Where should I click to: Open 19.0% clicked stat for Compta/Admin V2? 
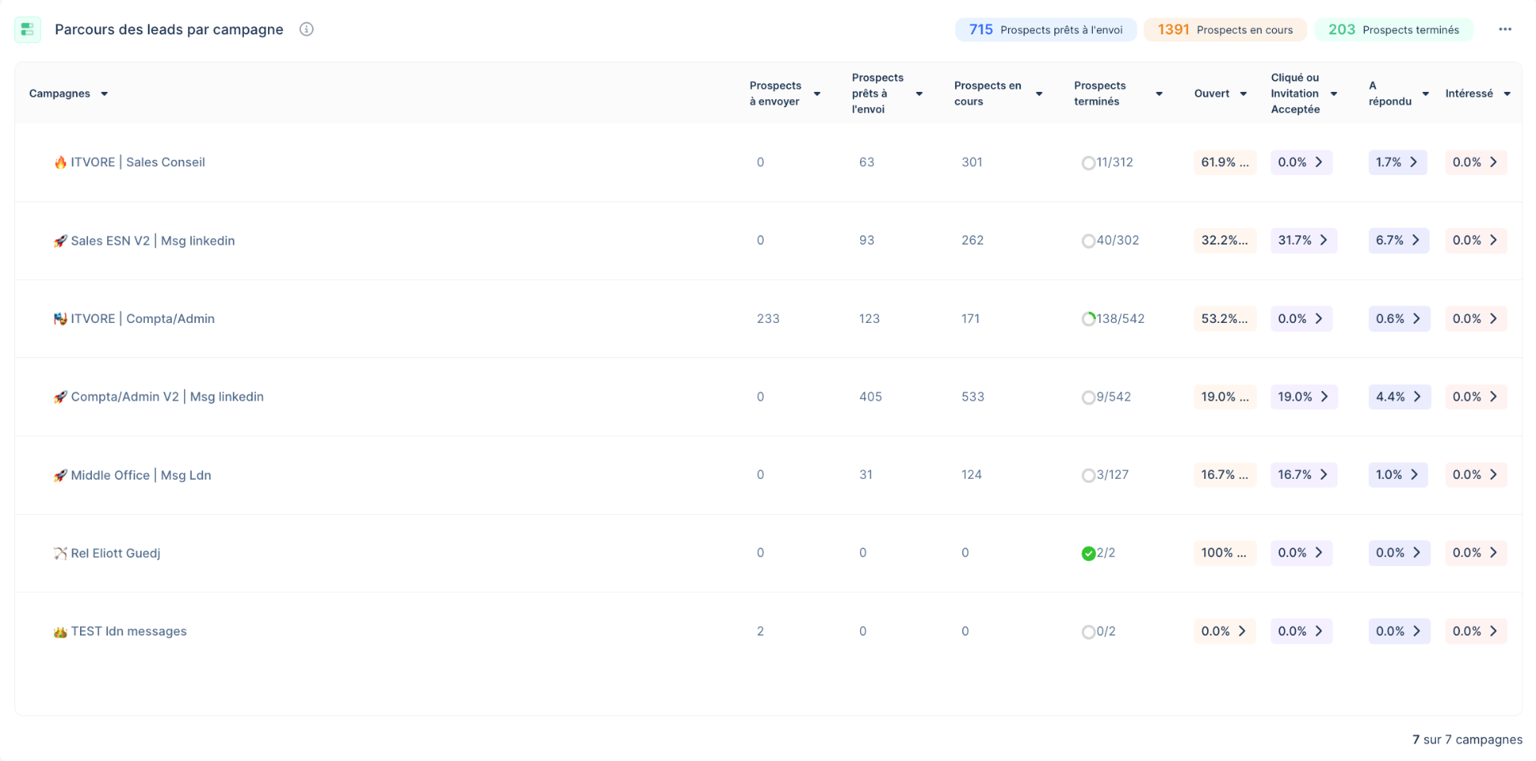(1304, 397)
